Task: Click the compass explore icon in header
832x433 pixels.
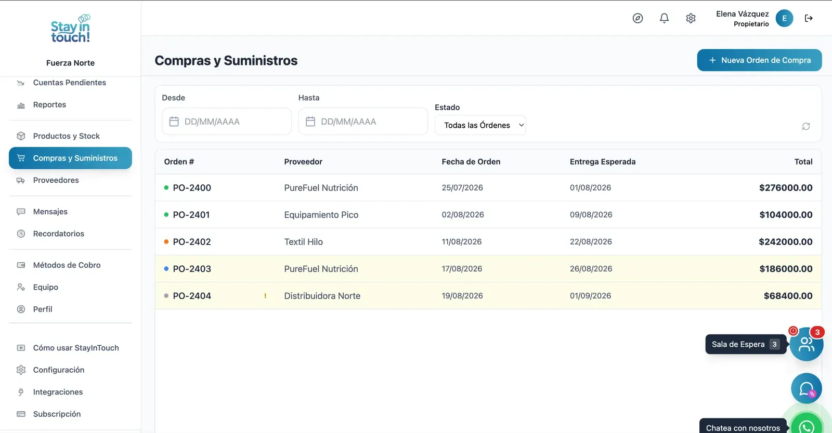Action: (638, 18)
